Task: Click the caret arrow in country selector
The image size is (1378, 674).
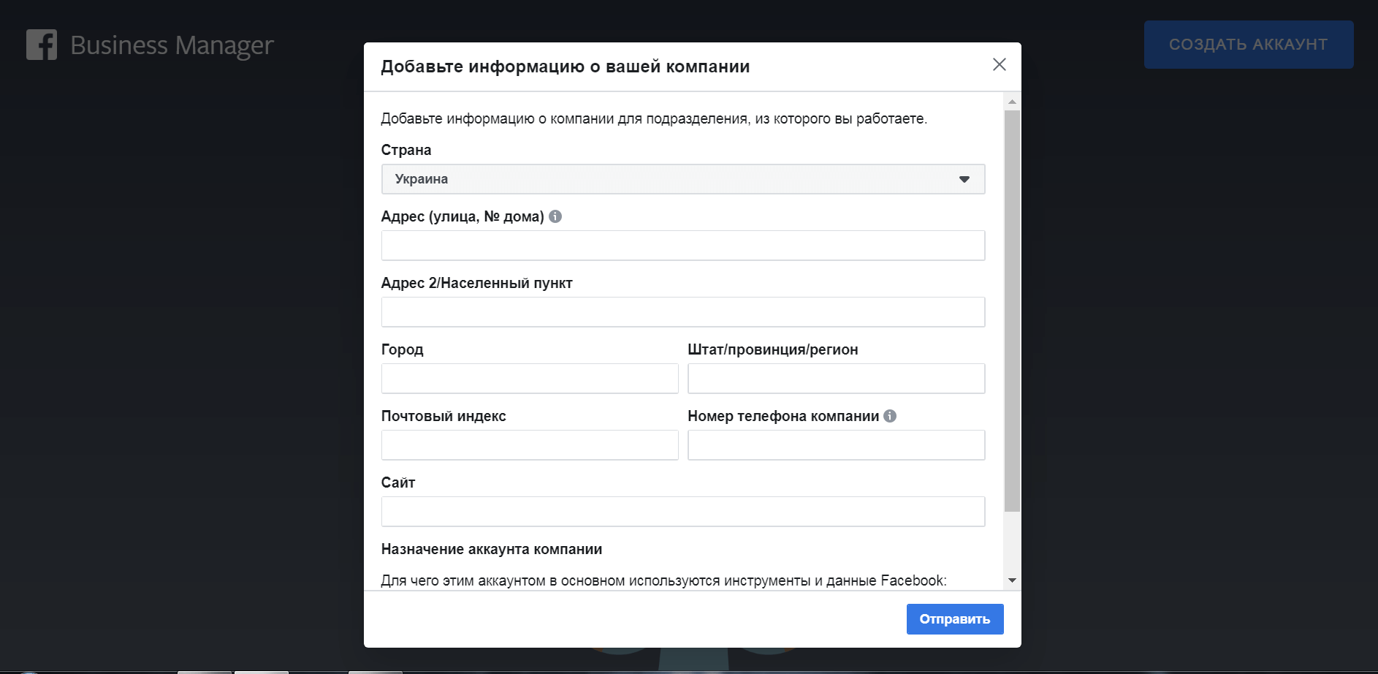Action: (x=964, y=179)
